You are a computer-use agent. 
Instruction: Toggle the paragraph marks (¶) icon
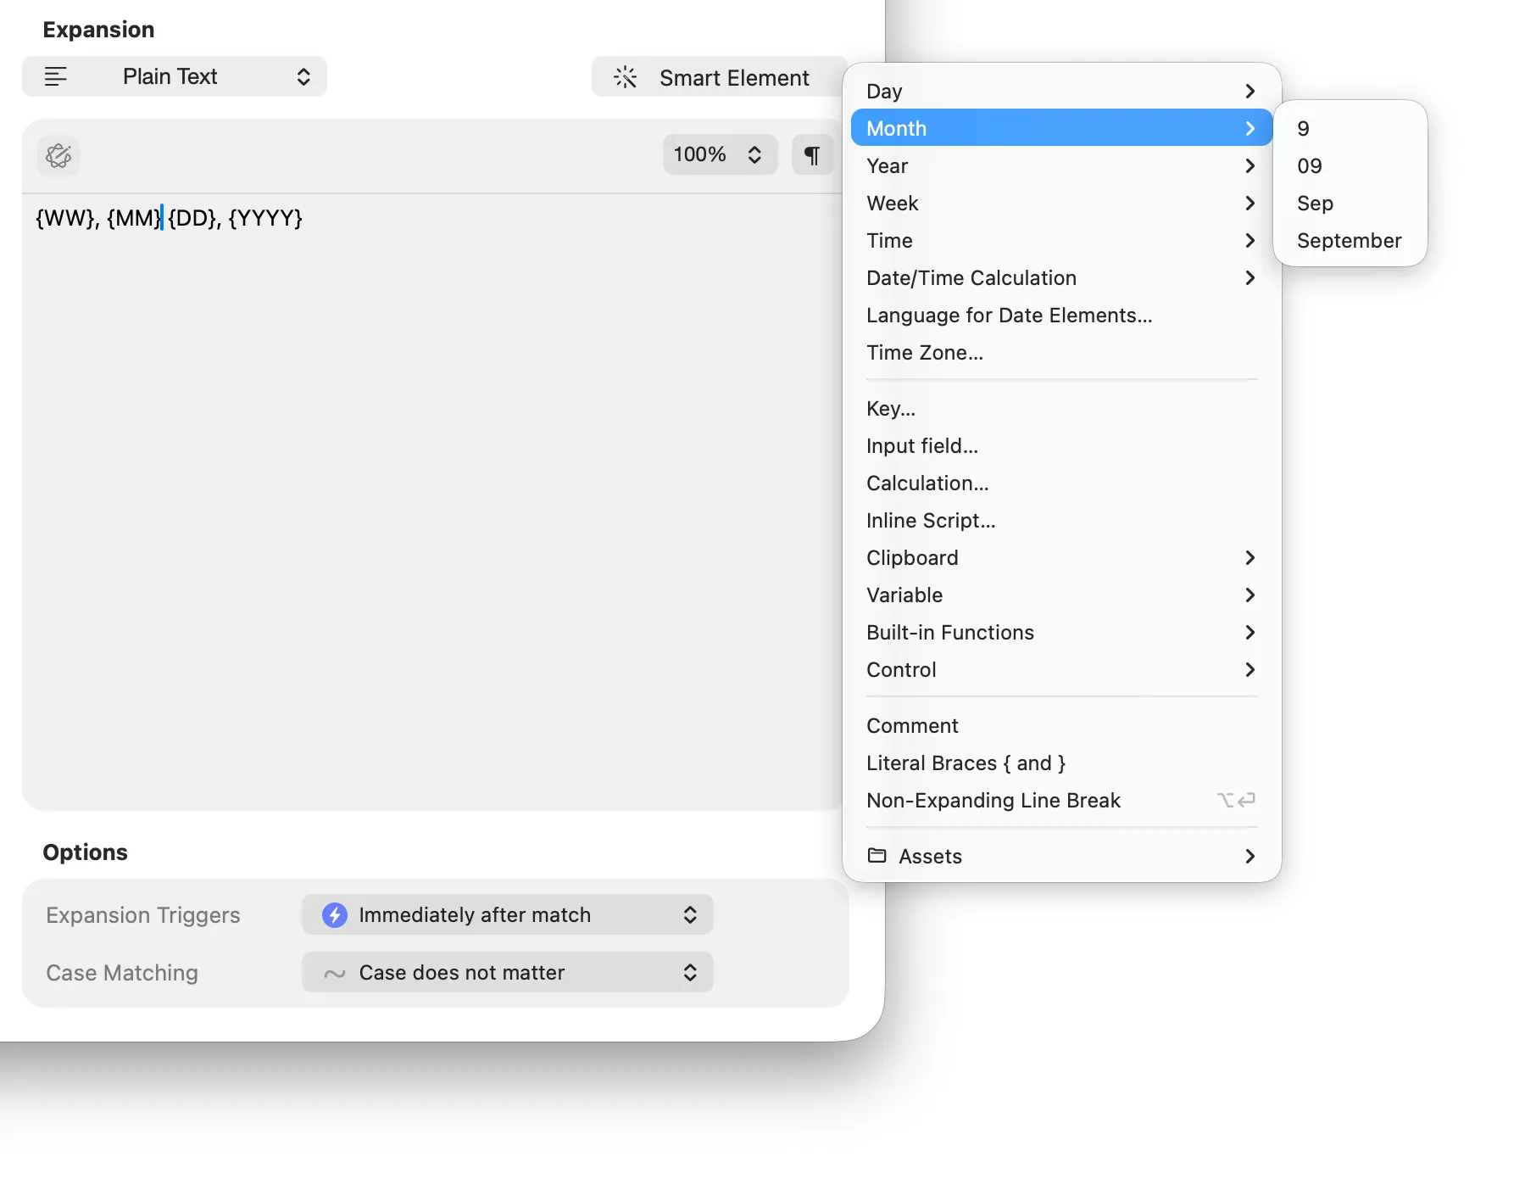click(812, 154)
